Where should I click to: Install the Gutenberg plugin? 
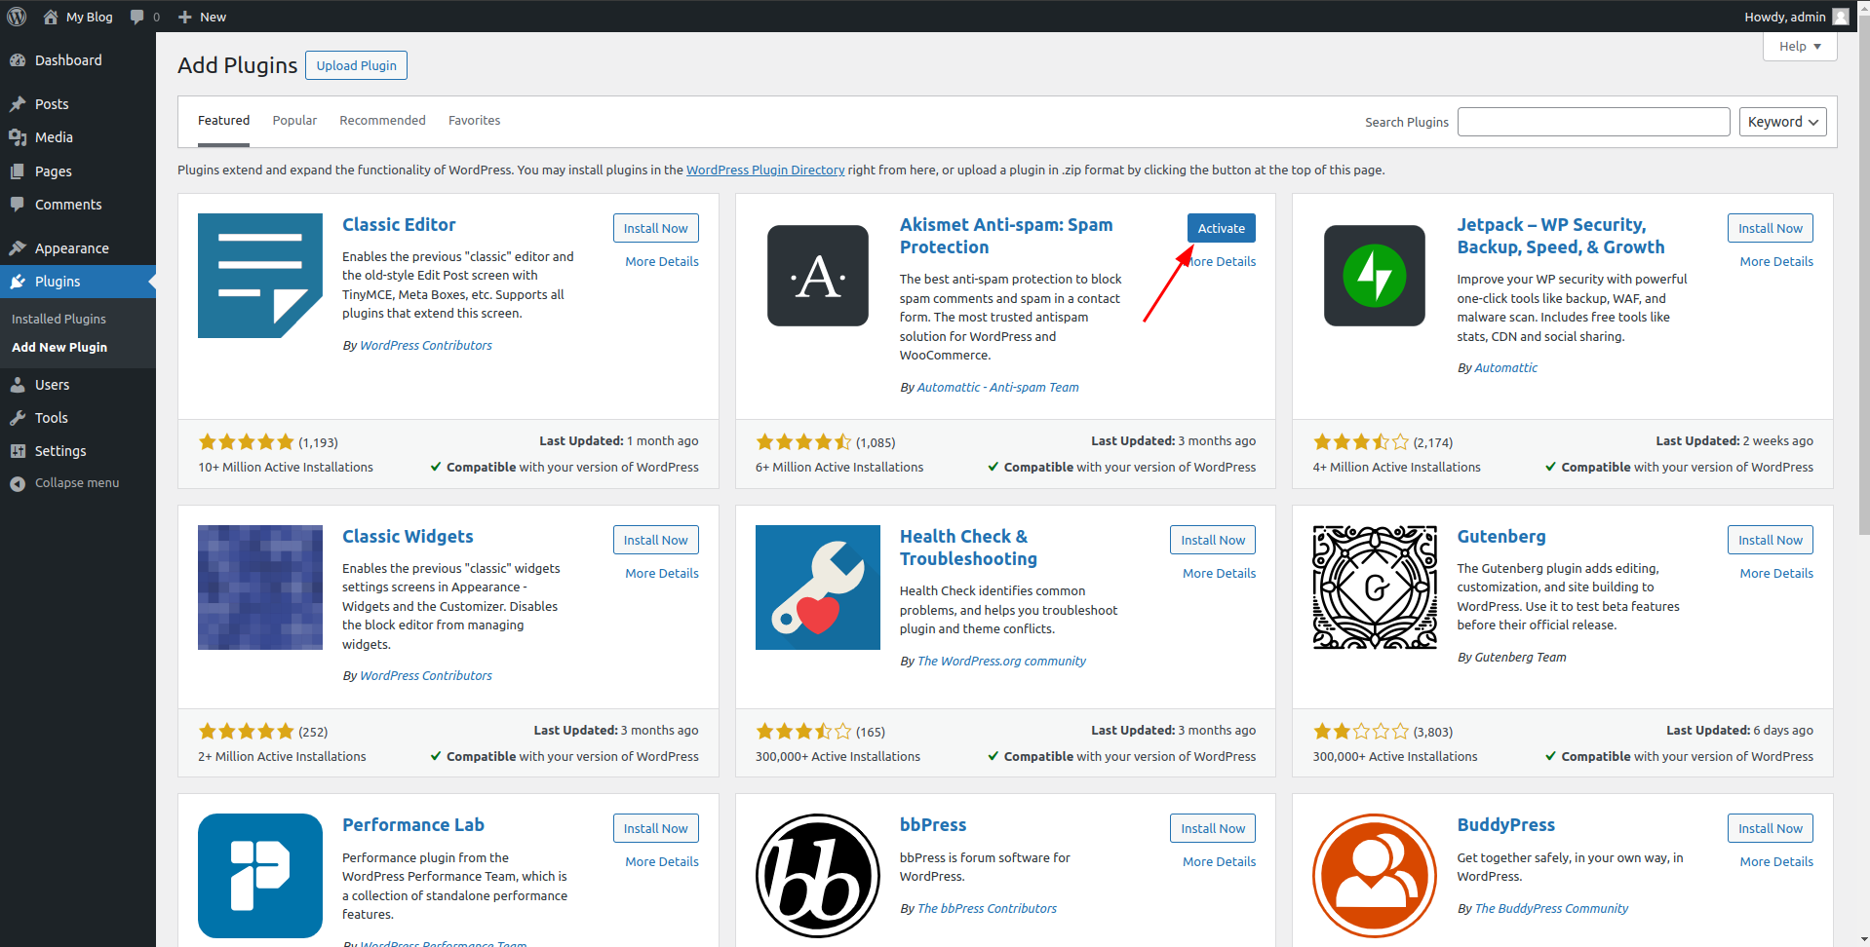[x=1770, y=540]
